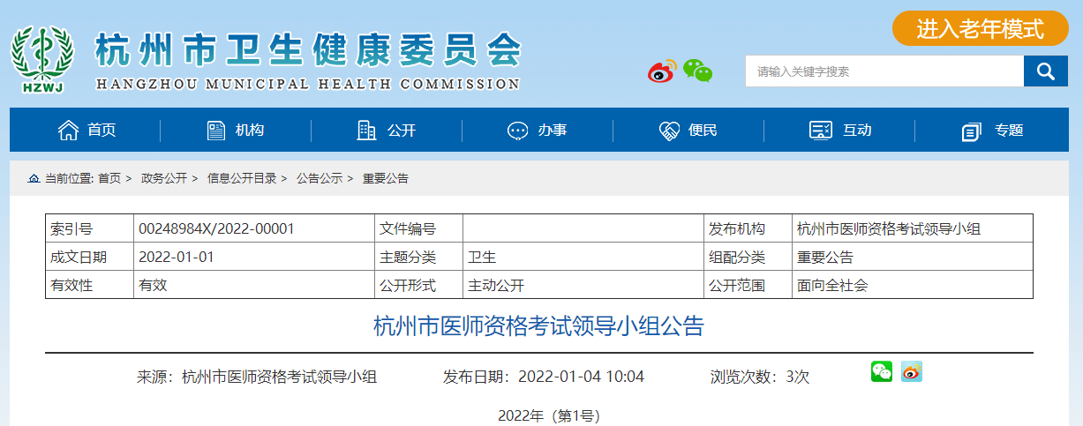
Task: Click 重要公告 breadcrumb link
Action: [x=386, y=178]
